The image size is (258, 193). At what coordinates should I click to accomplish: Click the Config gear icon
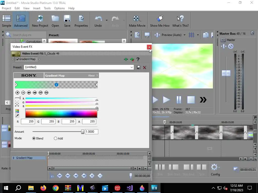point(214,167)
